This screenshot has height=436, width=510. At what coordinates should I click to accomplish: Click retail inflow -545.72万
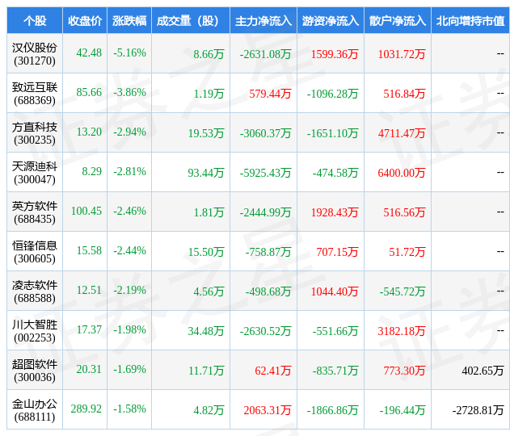[x=403, y=291]
